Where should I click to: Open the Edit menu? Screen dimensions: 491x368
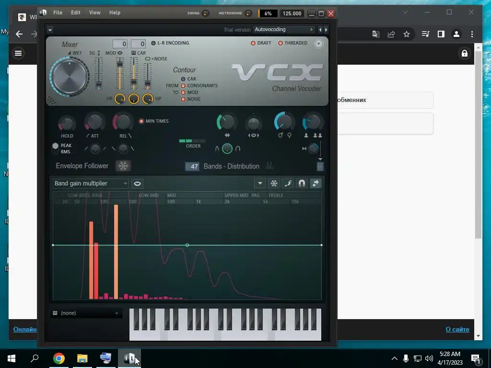75,12
